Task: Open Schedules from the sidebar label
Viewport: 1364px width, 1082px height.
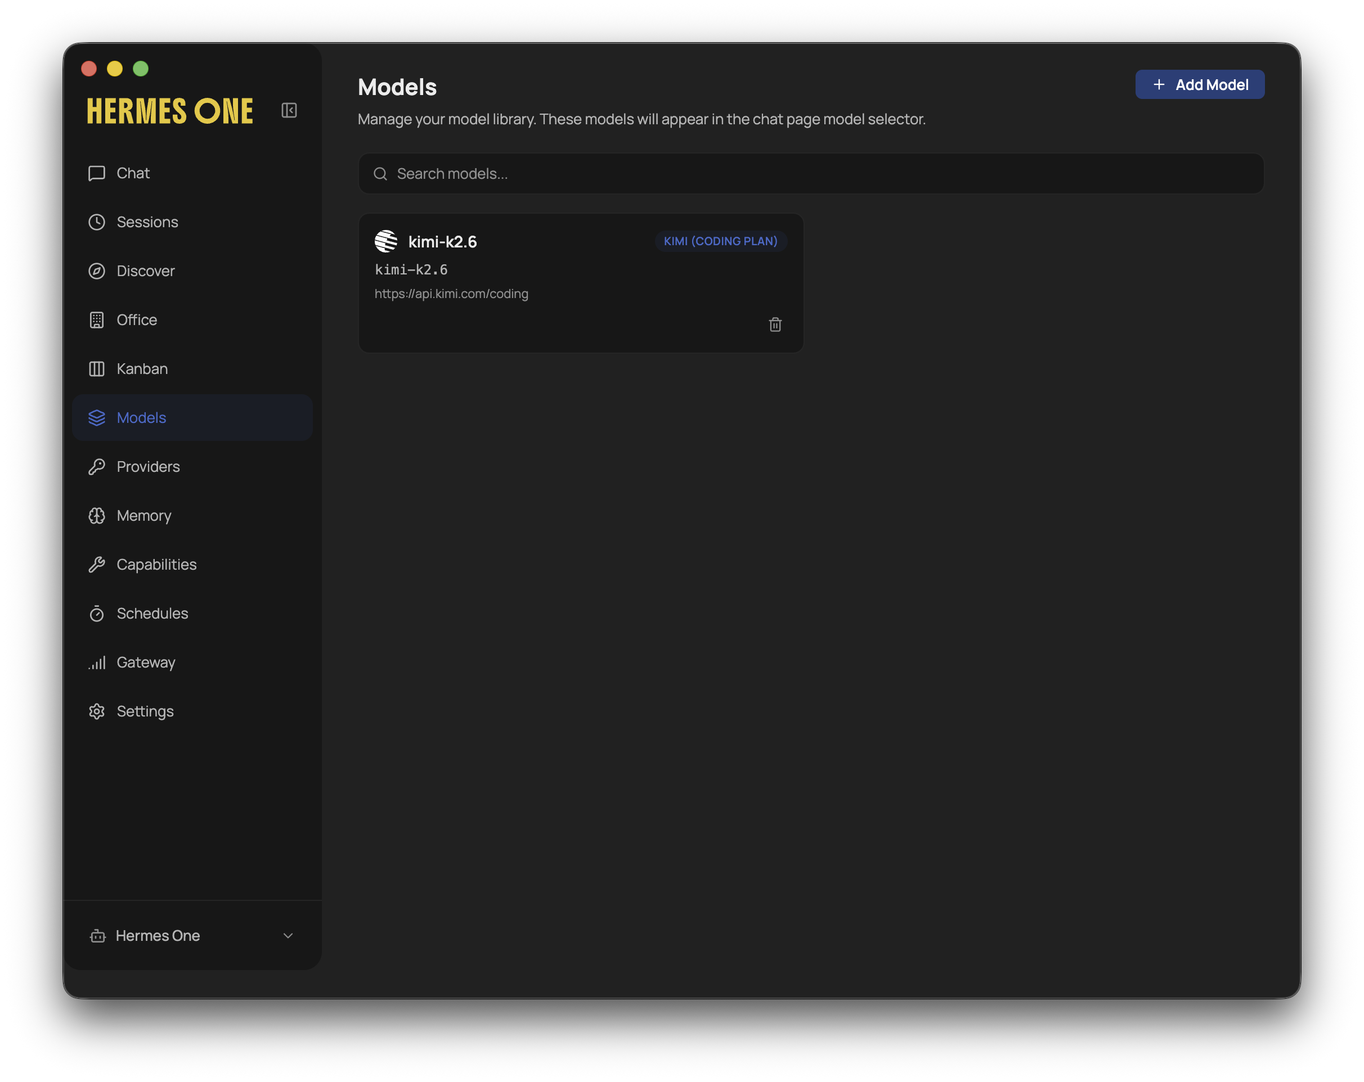Action: click(152, 614)
